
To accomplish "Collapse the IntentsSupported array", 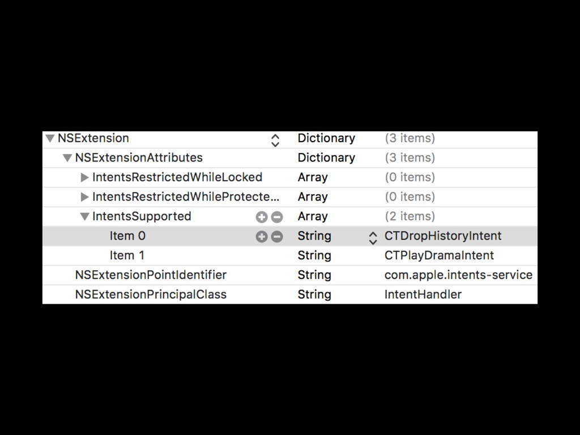I will (85, 217).
